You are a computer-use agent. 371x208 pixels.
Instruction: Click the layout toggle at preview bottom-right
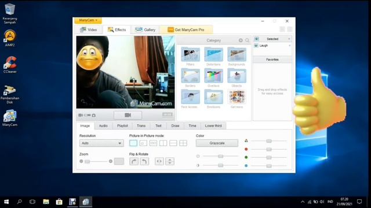pos(168,114)
